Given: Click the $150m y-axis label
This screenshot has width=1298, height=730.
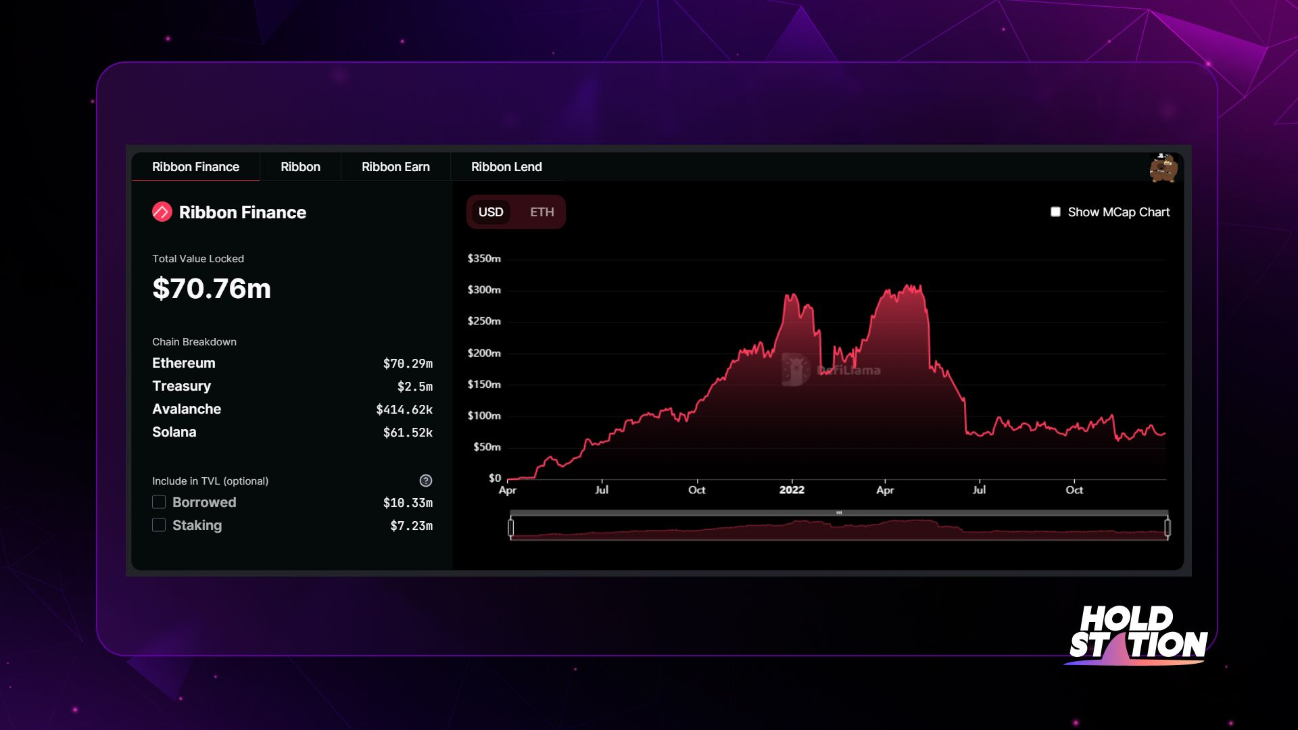Looking at the screenshot, I should coord(484,384).
